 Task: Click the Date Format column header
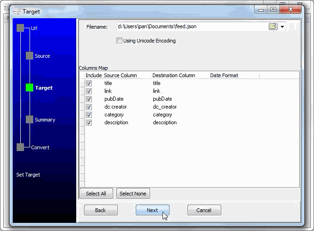224,75
